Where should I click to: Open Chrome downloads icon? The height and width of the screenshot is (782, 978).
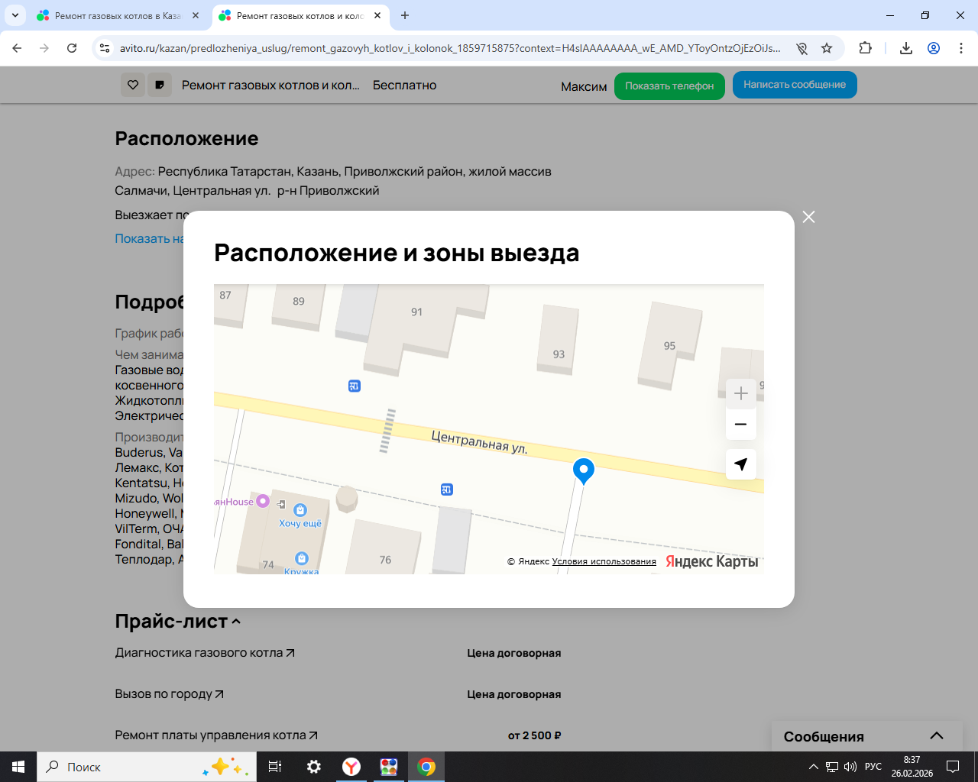coord(906,48)
